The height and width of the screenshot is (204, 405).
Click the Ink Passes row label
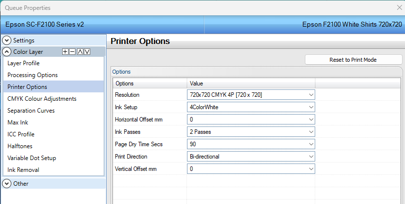click(x=128, y=132)
